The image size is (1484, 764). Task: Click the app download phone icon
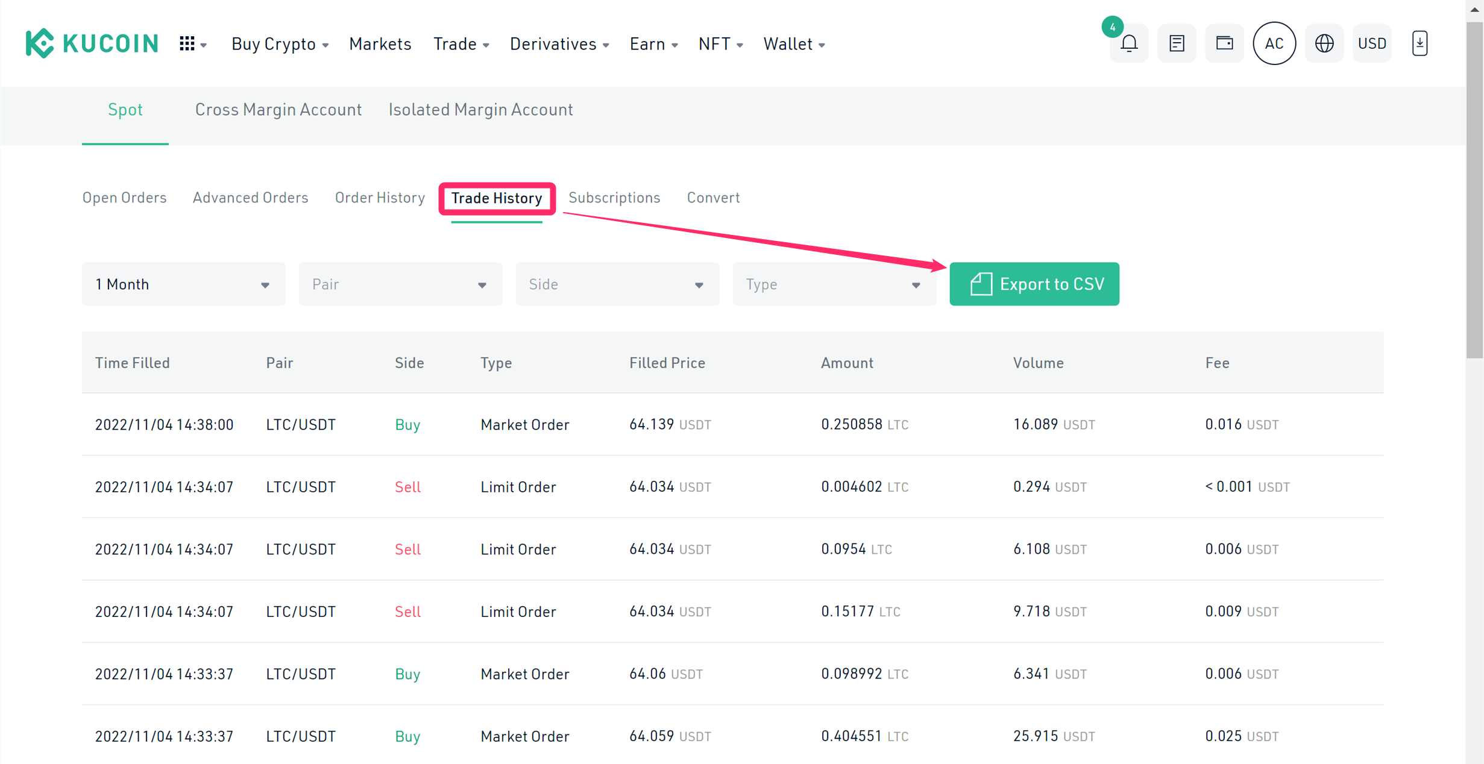point(1420,43)
